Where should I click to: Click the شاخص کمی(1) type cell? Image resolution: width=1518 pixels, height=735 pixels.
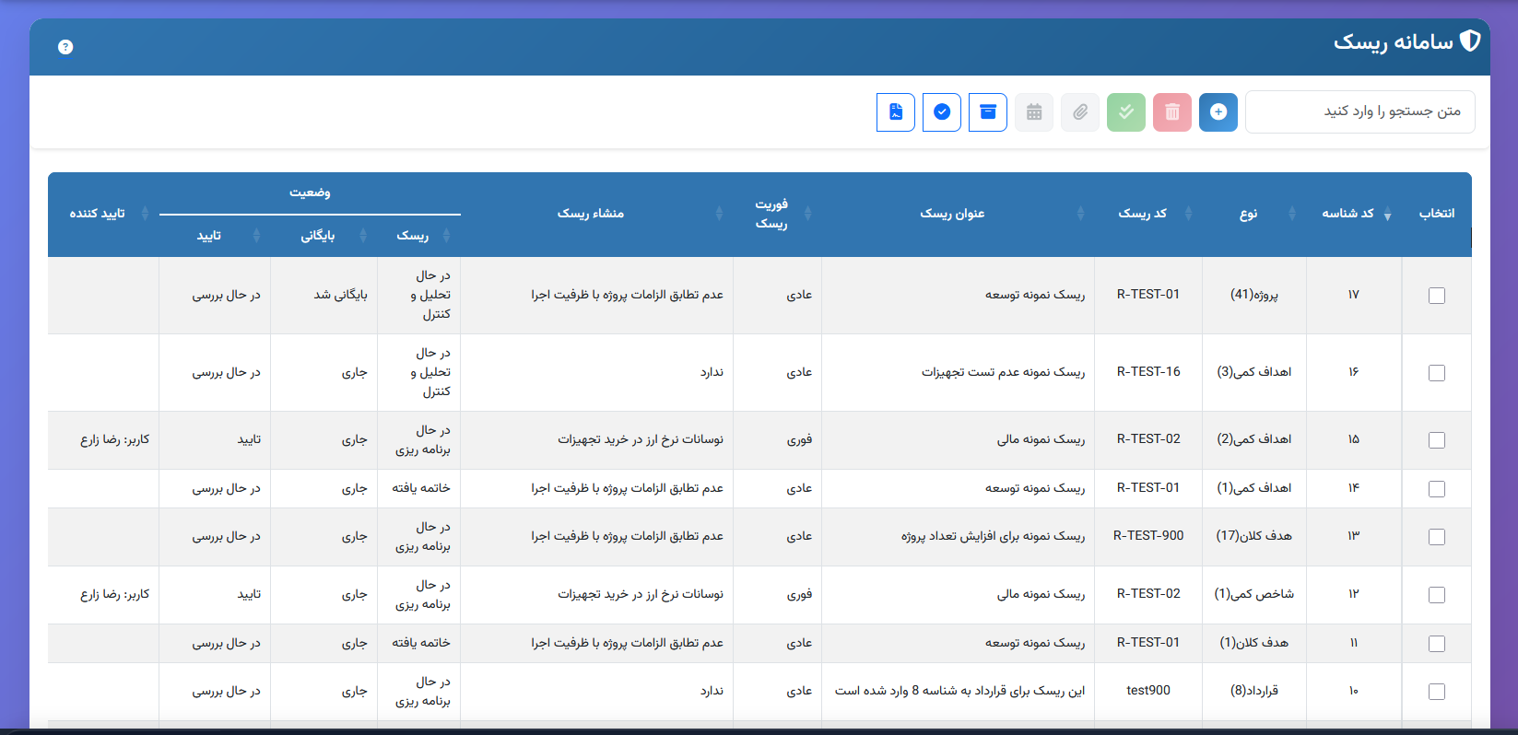click(x=1254, y=594)
